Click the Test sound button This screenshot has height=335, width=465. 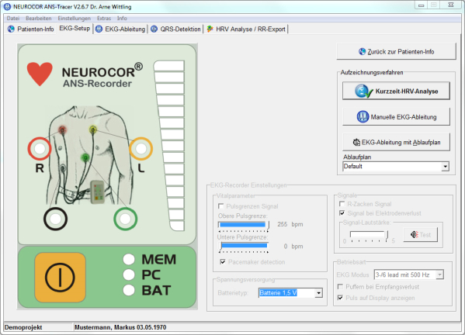coord(421,235)
